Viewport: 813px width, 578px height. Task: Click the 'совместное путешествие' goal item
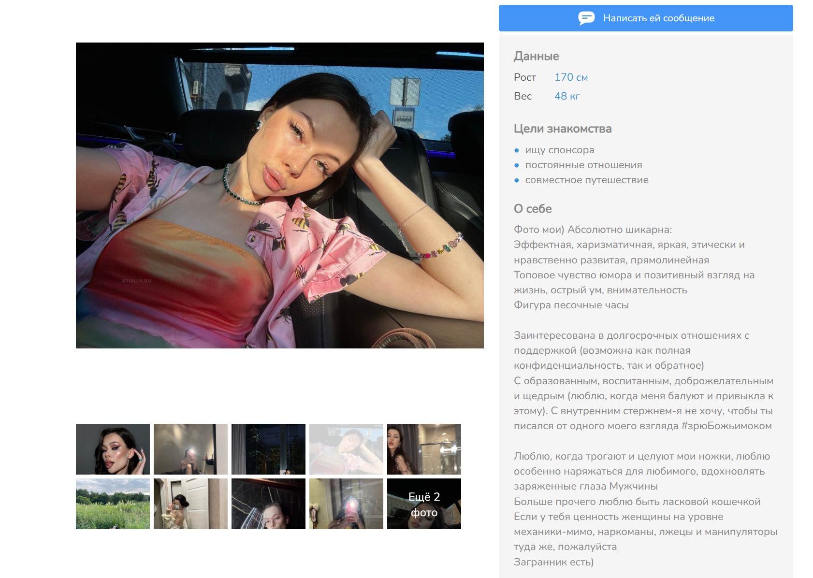click(587, 180)
